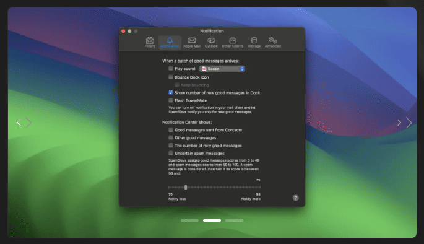Viewport: 424px width, 244px height.
Task: Enable Bounce Dock icon checkbox
Action: coord(171,77)
